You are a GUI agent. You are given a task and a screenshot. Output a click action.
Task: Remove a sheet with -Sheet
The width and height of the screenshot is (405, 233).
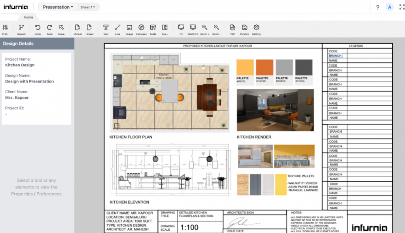tap(90, 29)
